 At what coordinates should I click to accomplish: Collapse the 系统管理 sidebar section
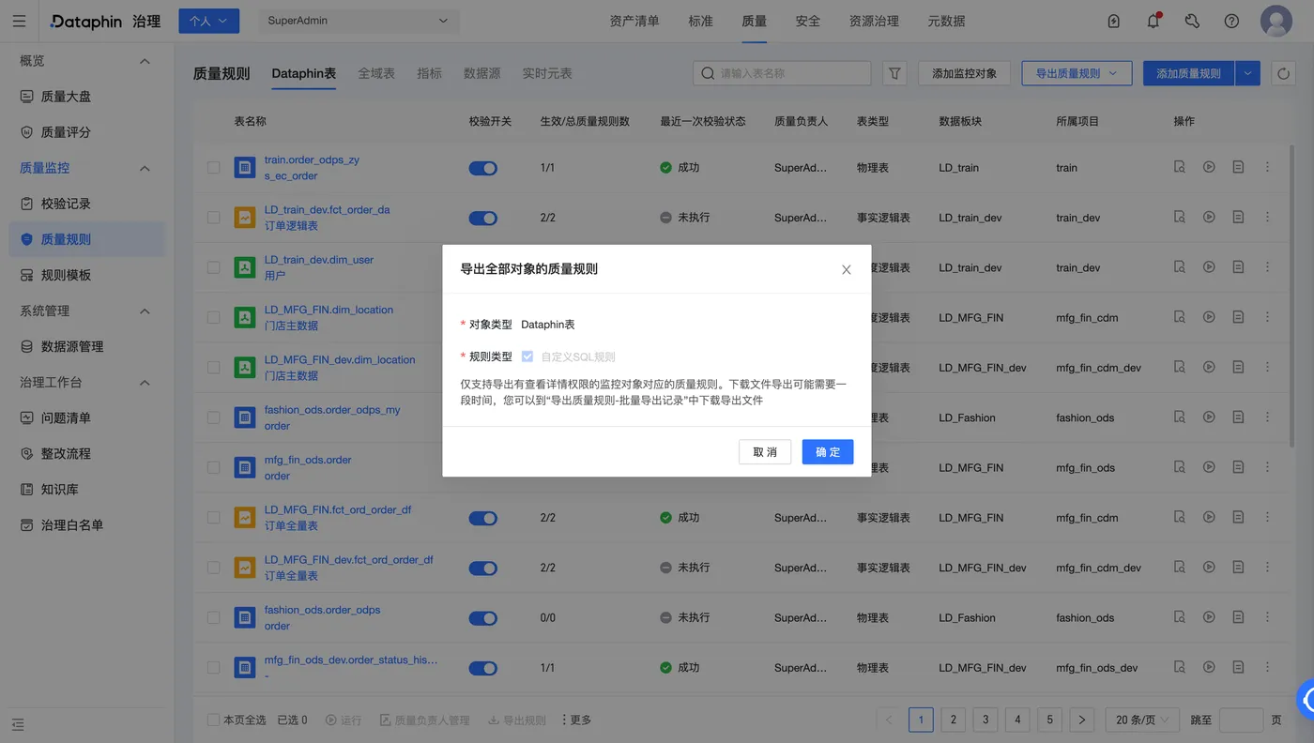145,311
